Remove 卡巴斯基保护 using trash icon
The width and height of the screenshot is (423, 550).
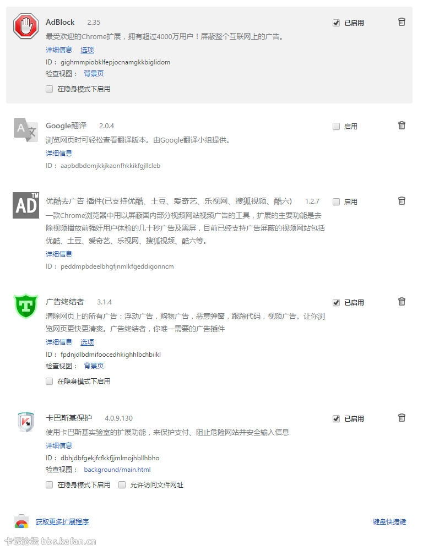coord(402,417)
